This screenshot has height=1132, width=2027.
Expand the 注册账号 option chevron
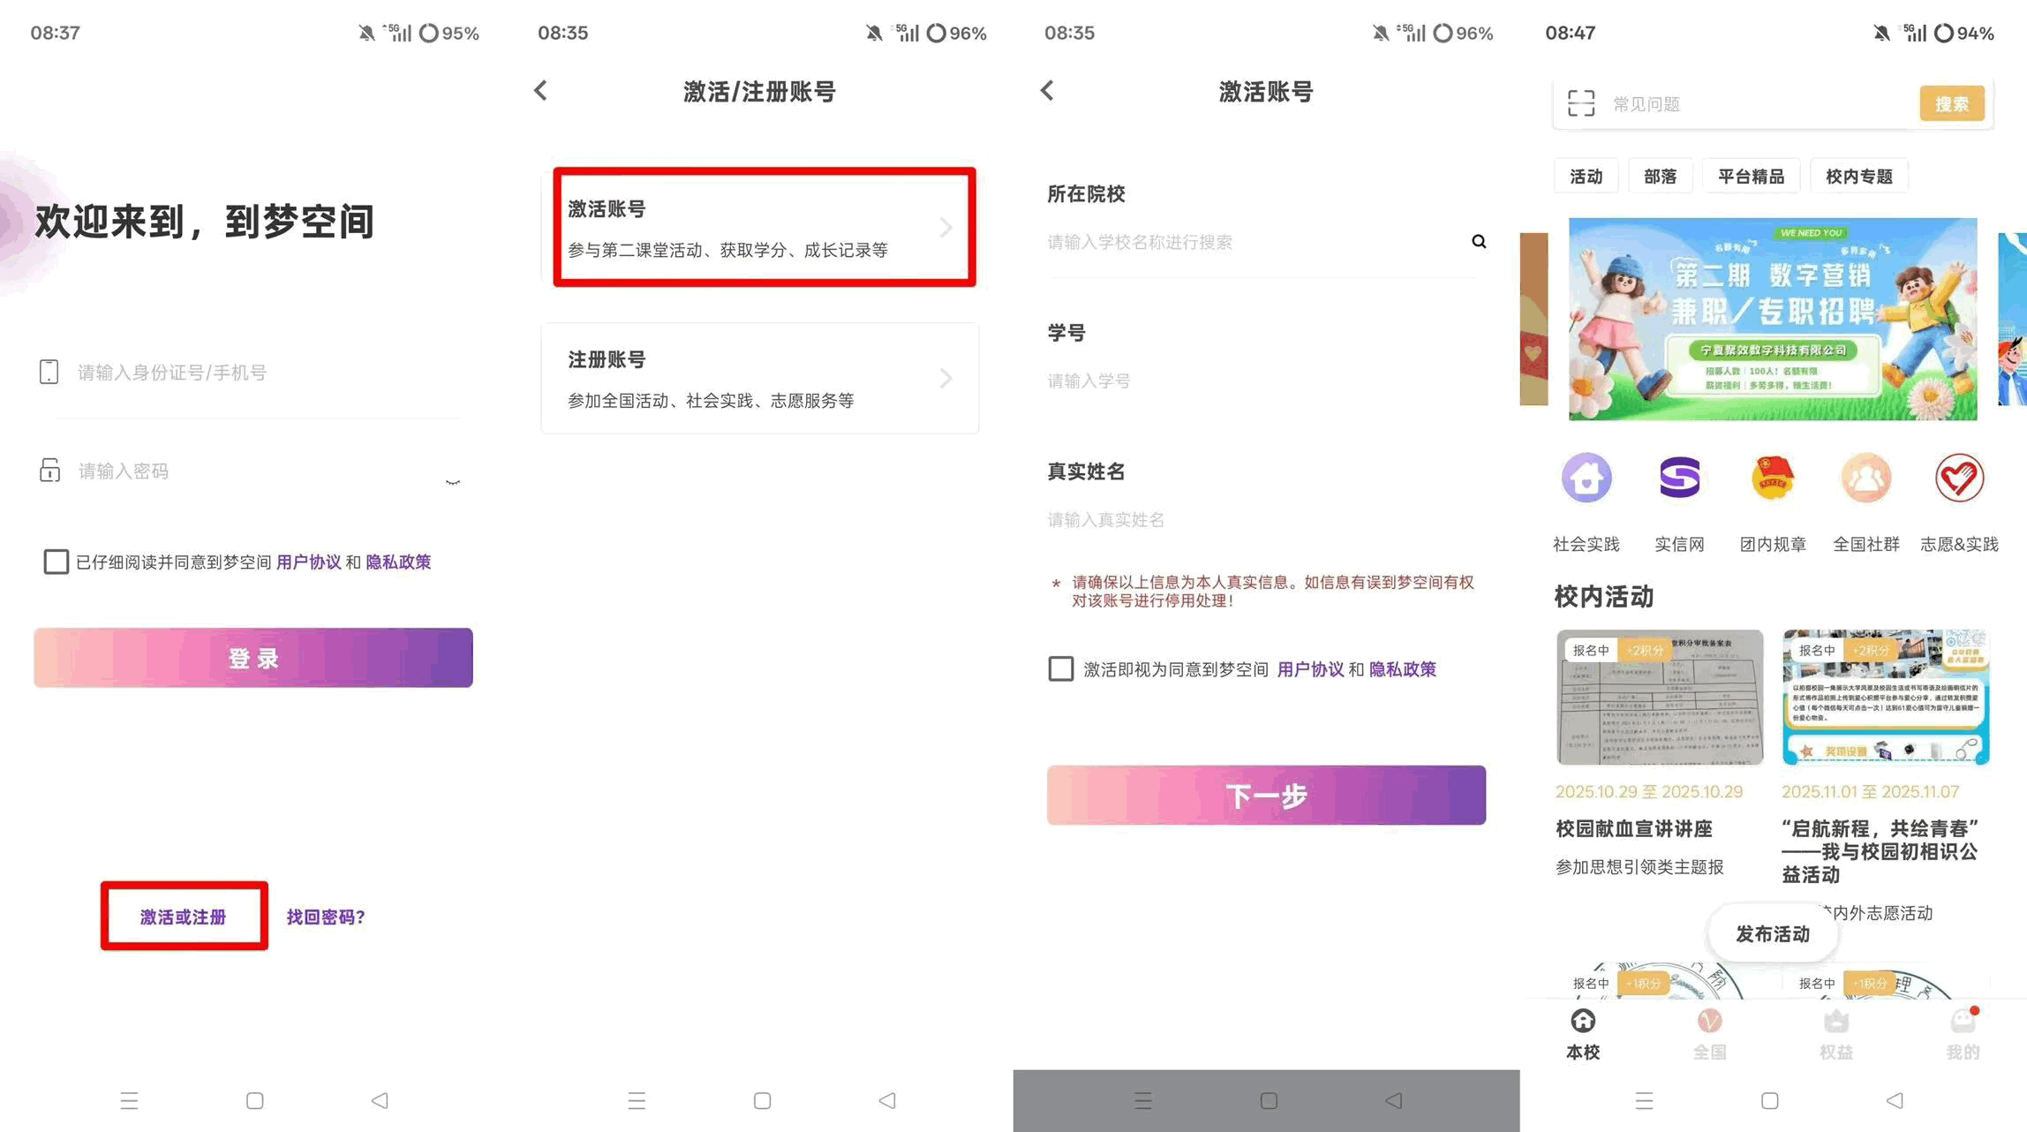point(946,379)
